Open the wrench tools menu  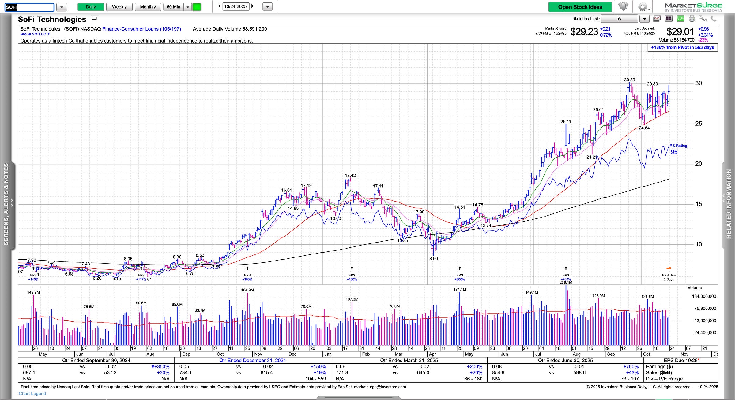(703, 19)
